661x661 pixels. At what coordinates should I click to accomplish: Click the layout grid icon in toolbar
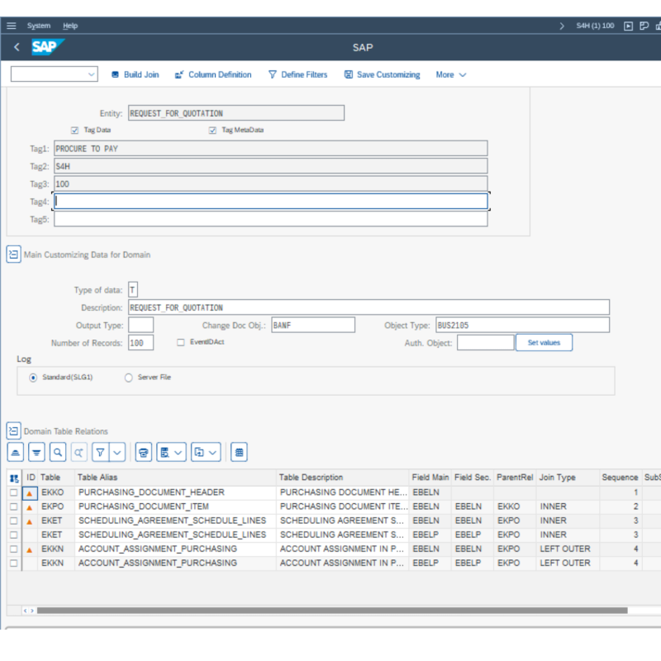[239, 452]
